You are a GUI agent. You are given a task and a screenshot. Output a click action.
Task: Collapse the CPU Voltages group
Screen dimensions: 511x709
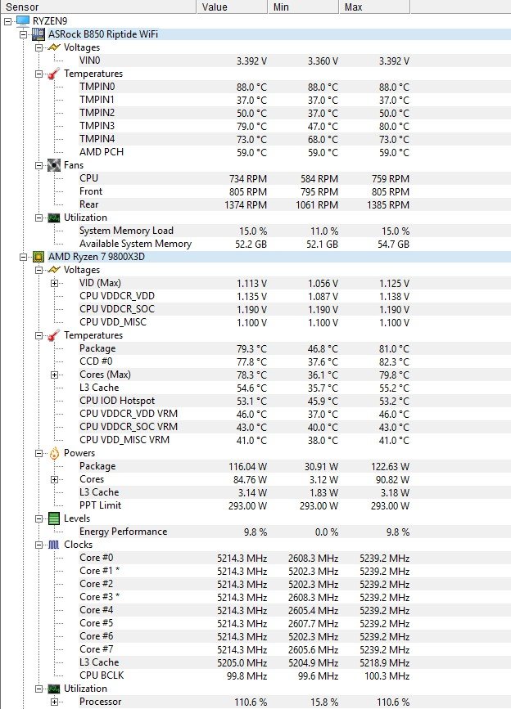tap(39, 270)
